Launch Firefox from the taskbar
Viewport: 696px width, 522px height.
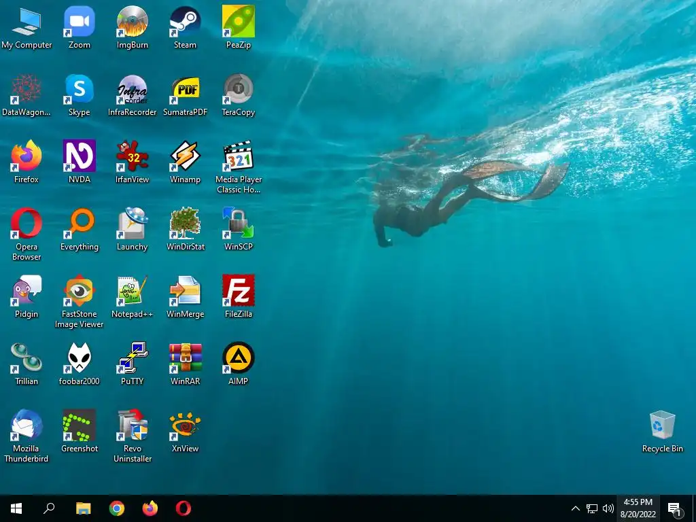click(150, 508)
